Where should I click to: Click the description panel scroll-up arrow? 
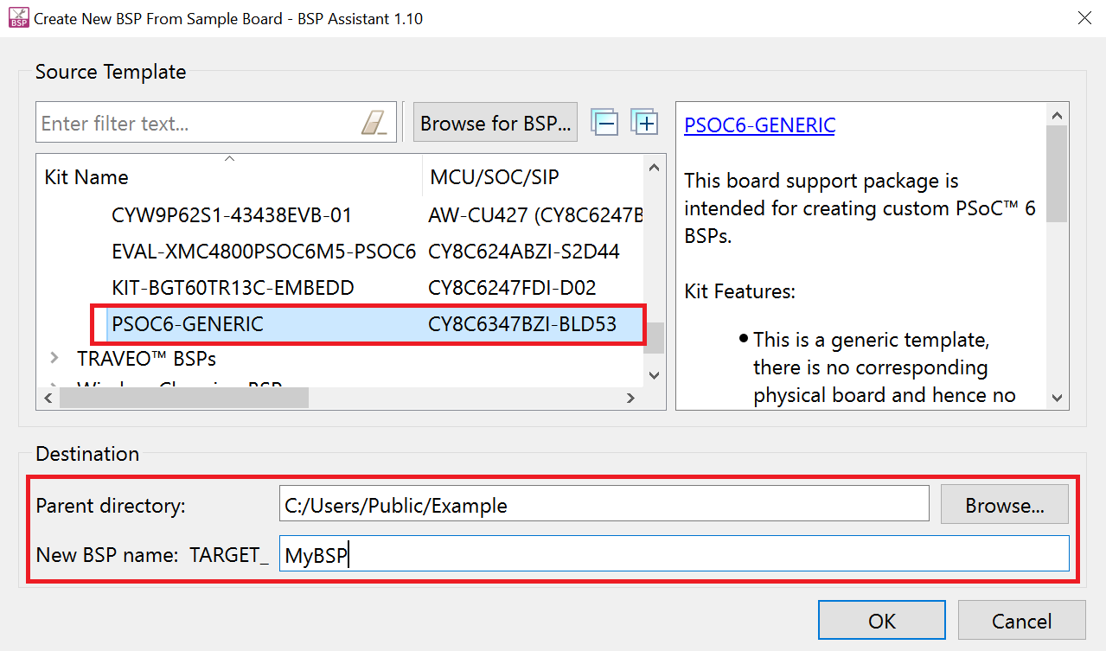pos(1057,115)
